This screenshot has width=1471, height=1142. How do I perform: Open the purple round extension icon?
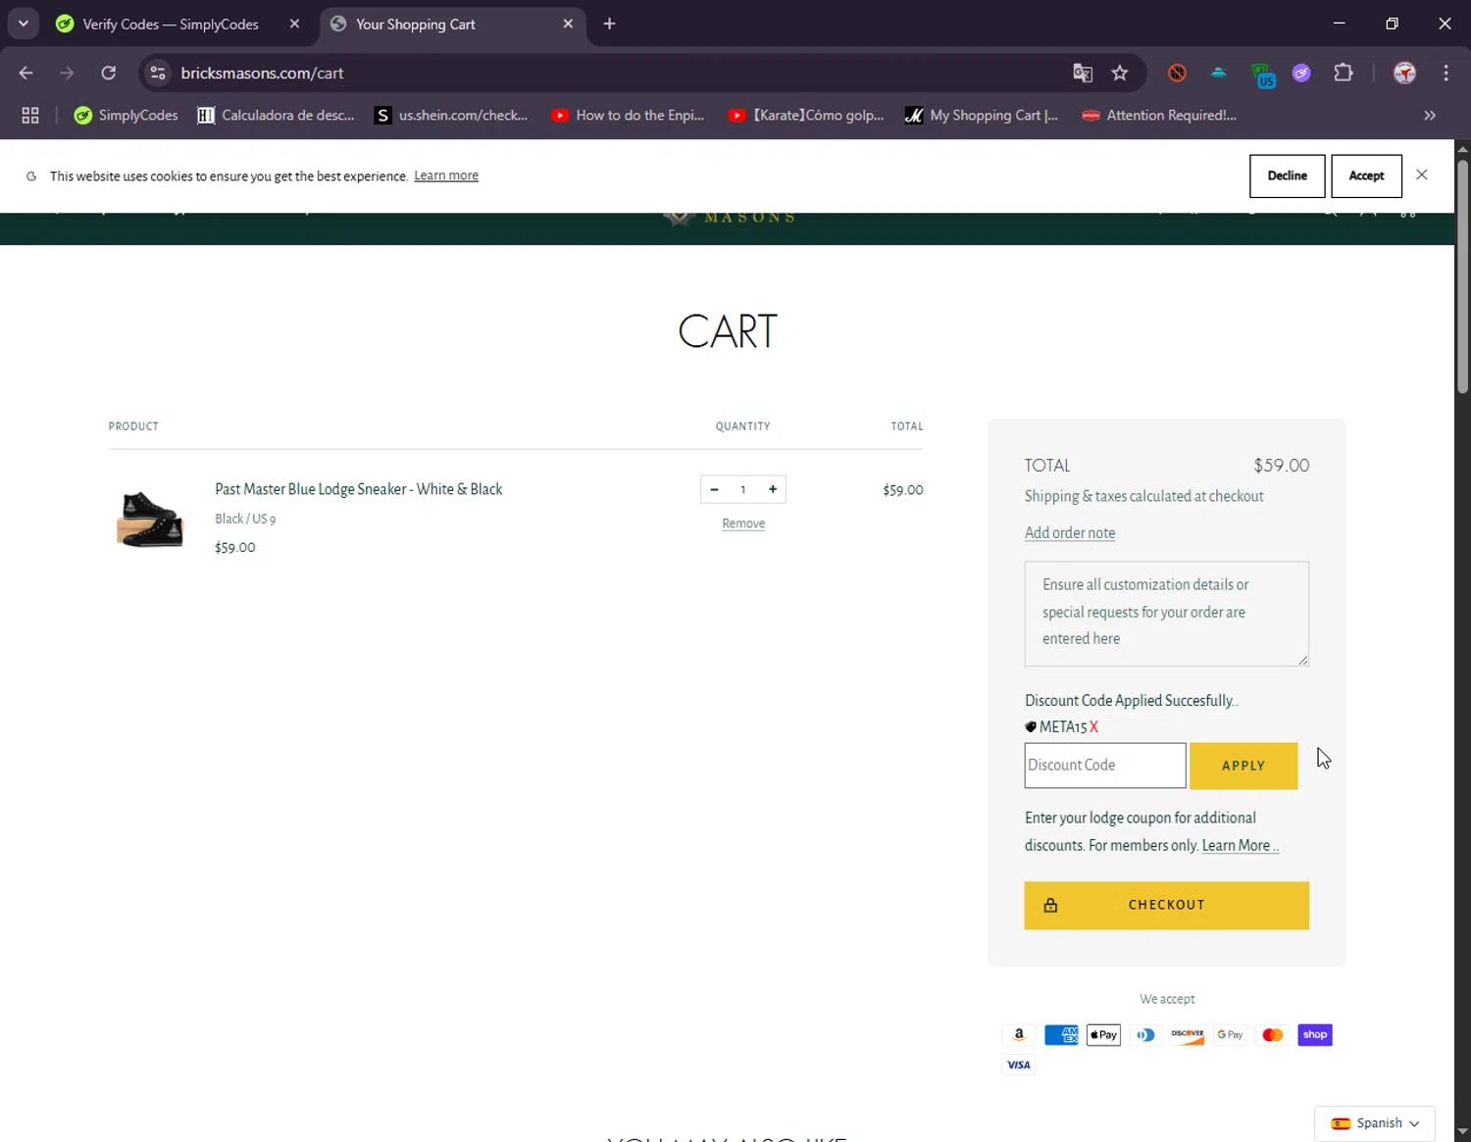[x=1301, y=73]
